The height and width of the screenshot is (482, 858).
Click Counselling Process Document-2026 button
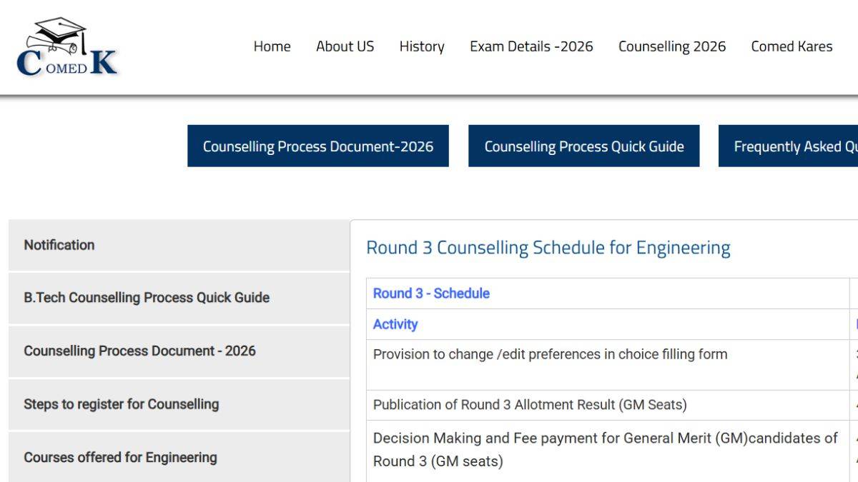[318, 146]
